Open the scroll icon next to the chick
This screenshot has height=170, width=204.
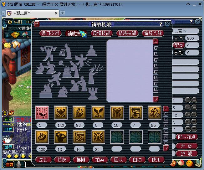click(16, 44)
